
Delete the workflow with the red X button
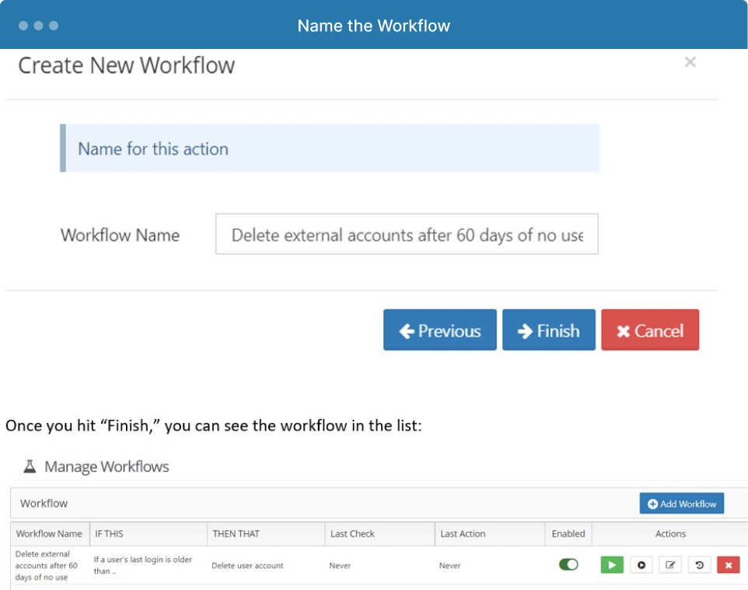(729, 564)
